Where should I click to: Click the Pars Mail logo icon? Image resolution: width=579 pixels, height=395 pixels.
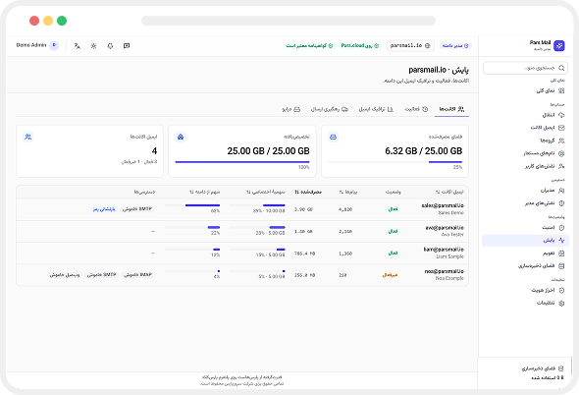[559, 45]
